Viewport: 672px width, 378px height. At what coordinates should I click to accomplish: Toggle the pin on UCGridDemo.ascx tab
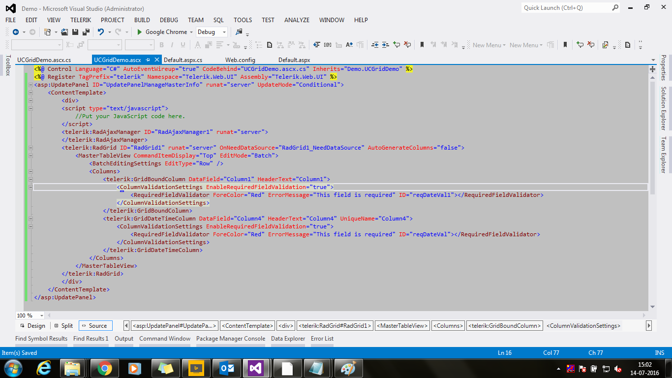(x=148, y=60)
